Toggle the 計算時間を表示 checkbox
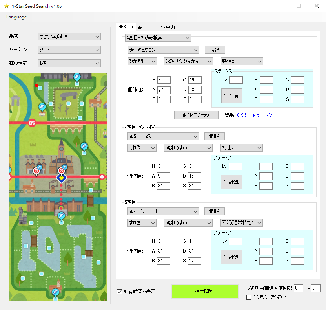This screenshot has width=326, height=310. 119,292
